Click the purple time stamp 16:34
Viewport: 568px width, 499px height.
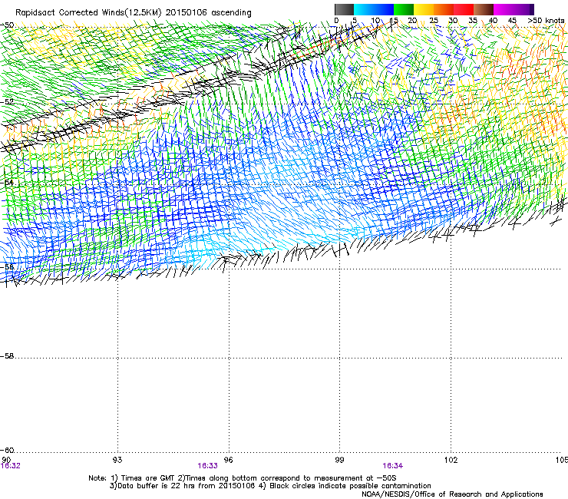pos(393,466)
